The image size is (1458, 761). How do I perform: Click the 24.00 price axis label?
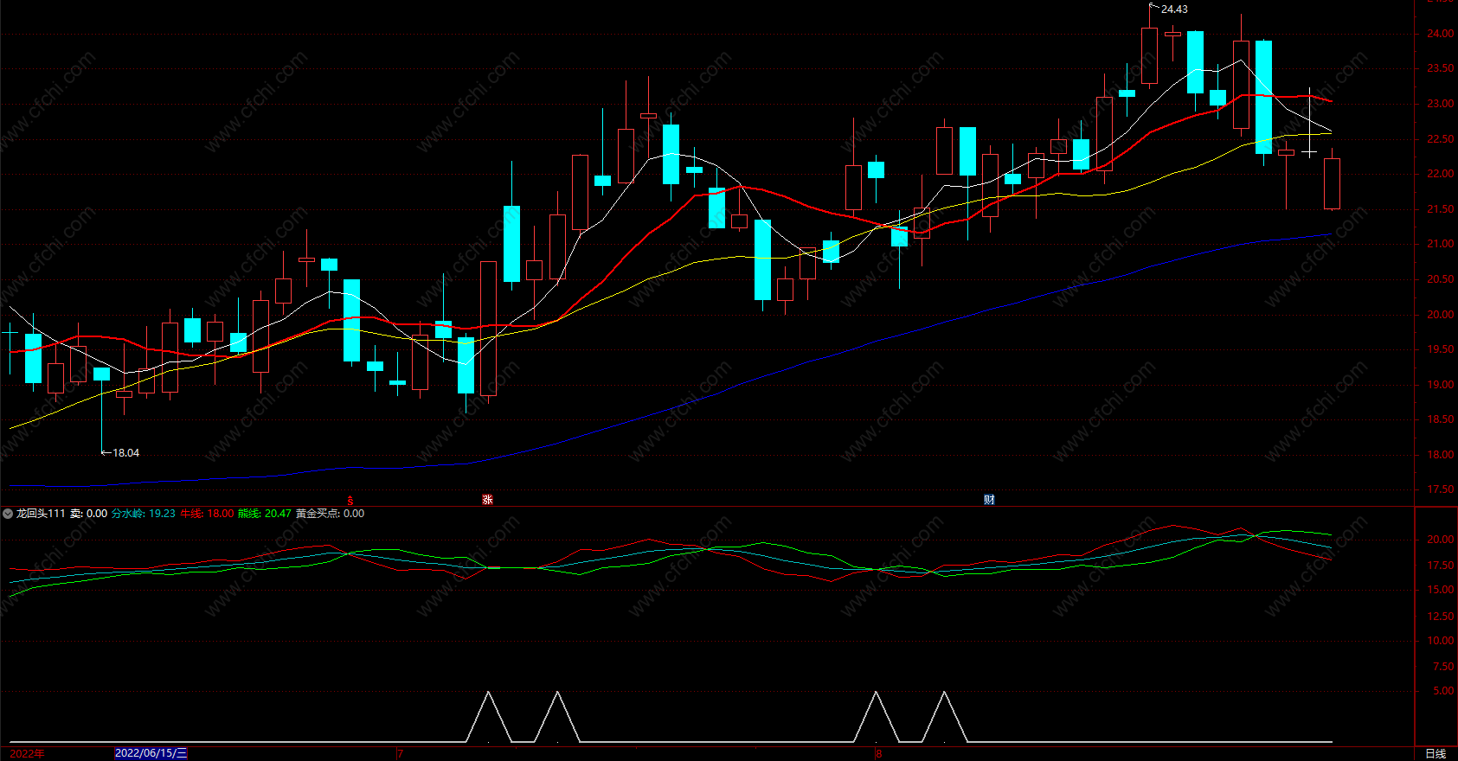point(1441,34)
